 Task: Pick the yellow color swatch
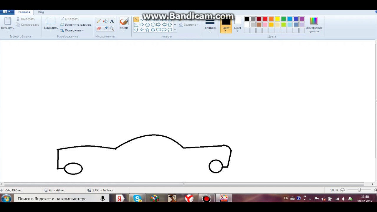(x=277, y=19)
